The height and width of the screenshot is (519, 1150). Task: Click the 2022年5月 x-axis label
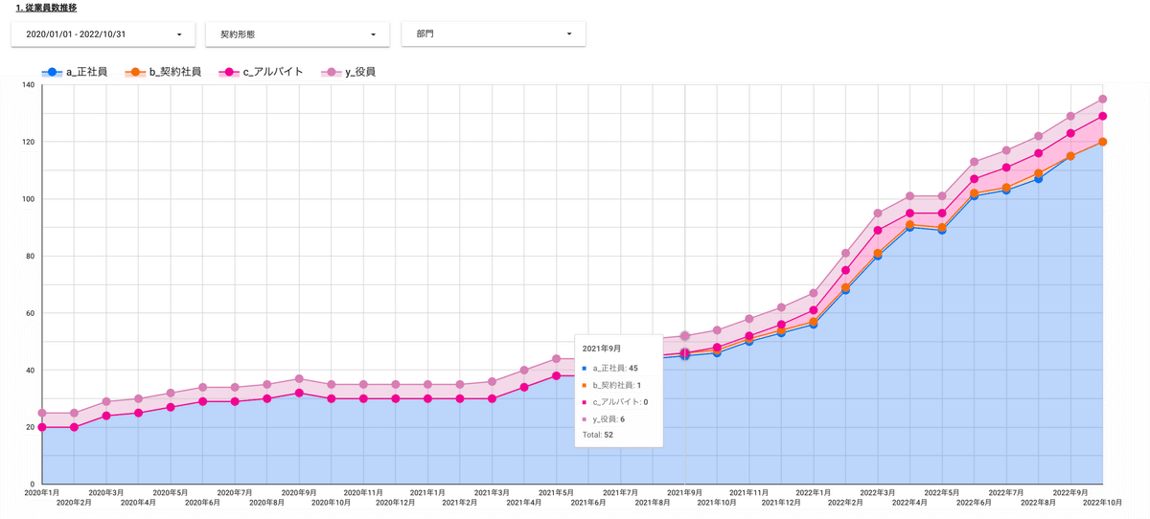point(941,492)
